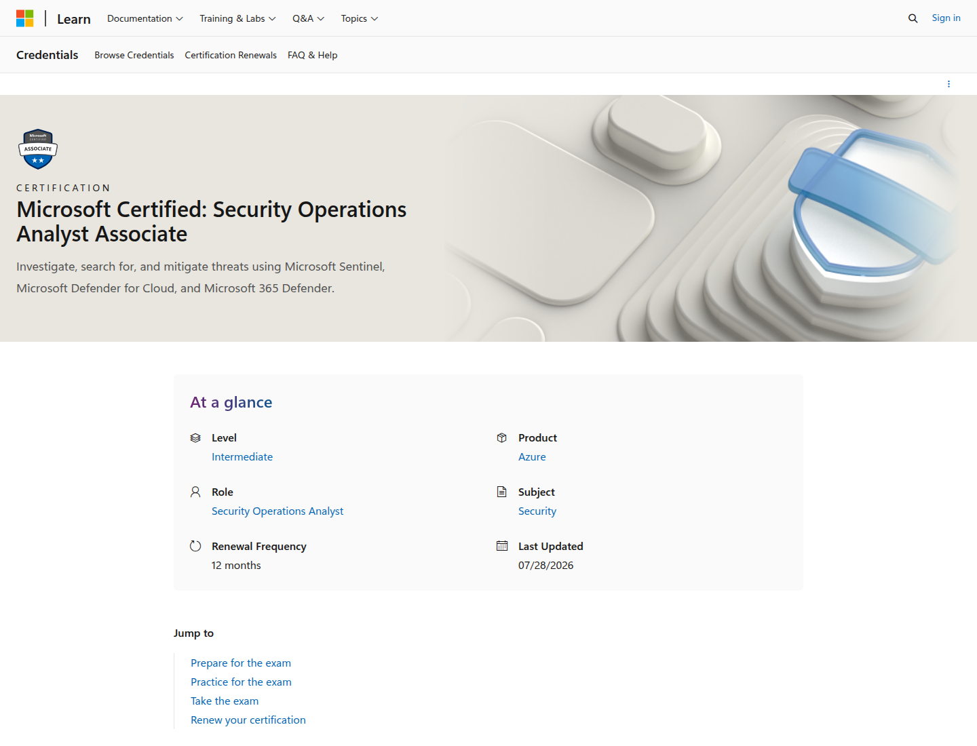Image resolution: width=977 pixels, height=746 pixels.
Task: Expand the Documentation dropdown menu
Action: 145,18
